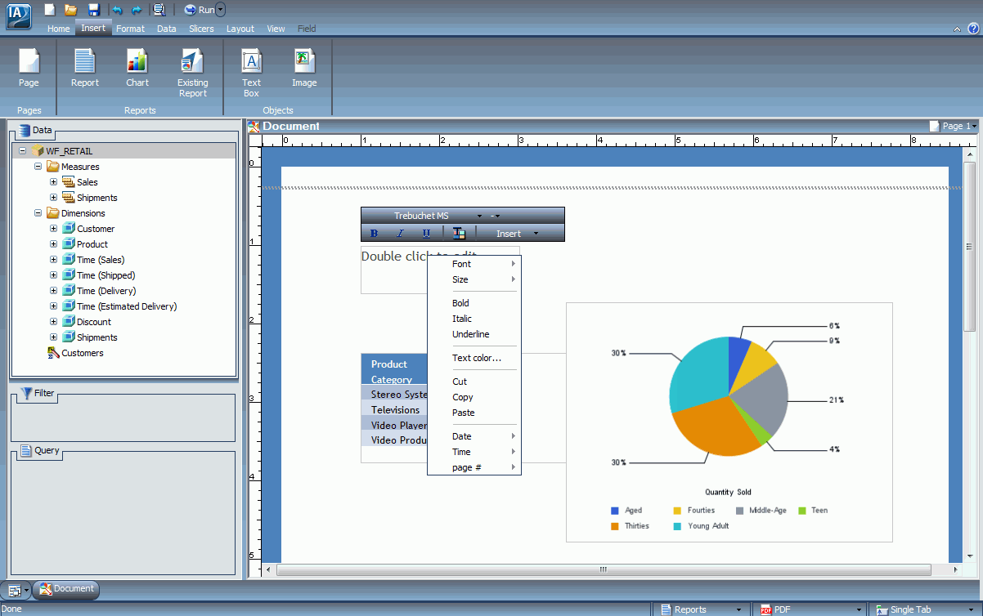983x616 pixels.
Task: Click the horizontal scrollbar thumb under canvas
Action: (603, 569)
